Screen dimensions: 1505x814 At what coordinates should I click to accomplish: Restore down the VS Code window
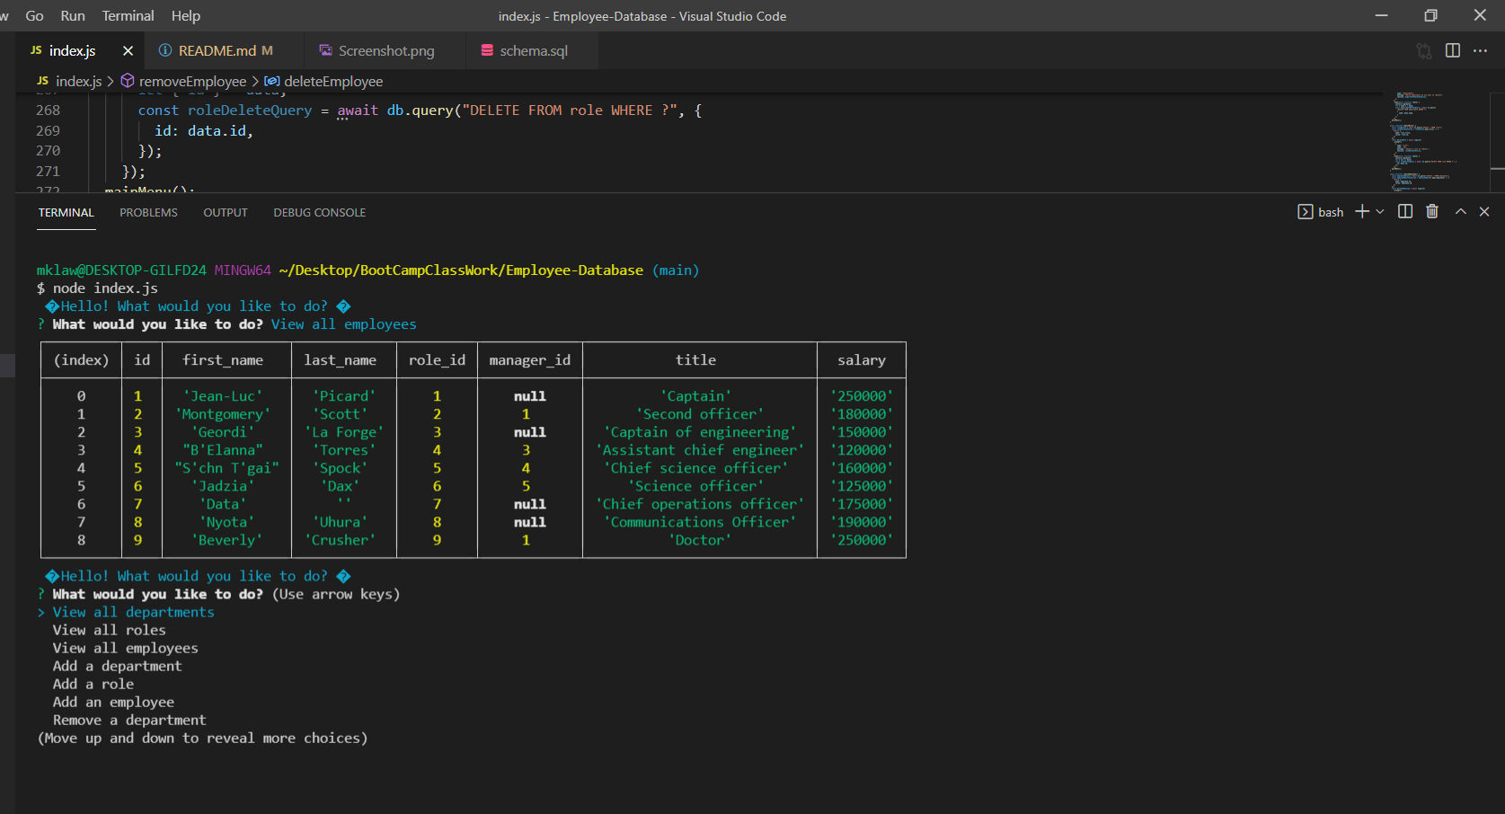[1430, 15]
